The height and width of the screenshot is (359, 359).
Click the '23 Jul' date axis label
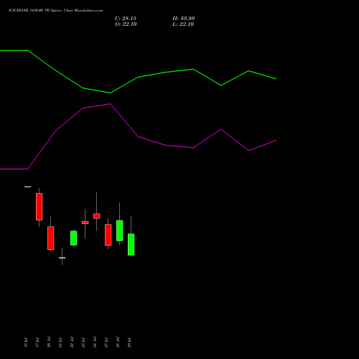(83, 342)
